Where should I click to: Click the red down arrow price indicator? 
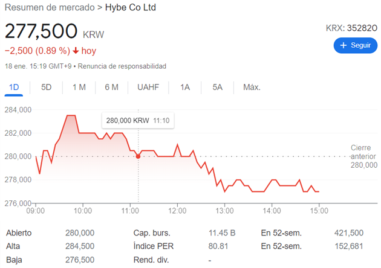click(x=75, y=51)
